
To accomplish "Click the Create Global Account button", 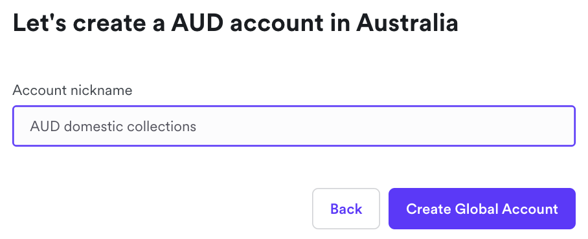I will (482, 209).
